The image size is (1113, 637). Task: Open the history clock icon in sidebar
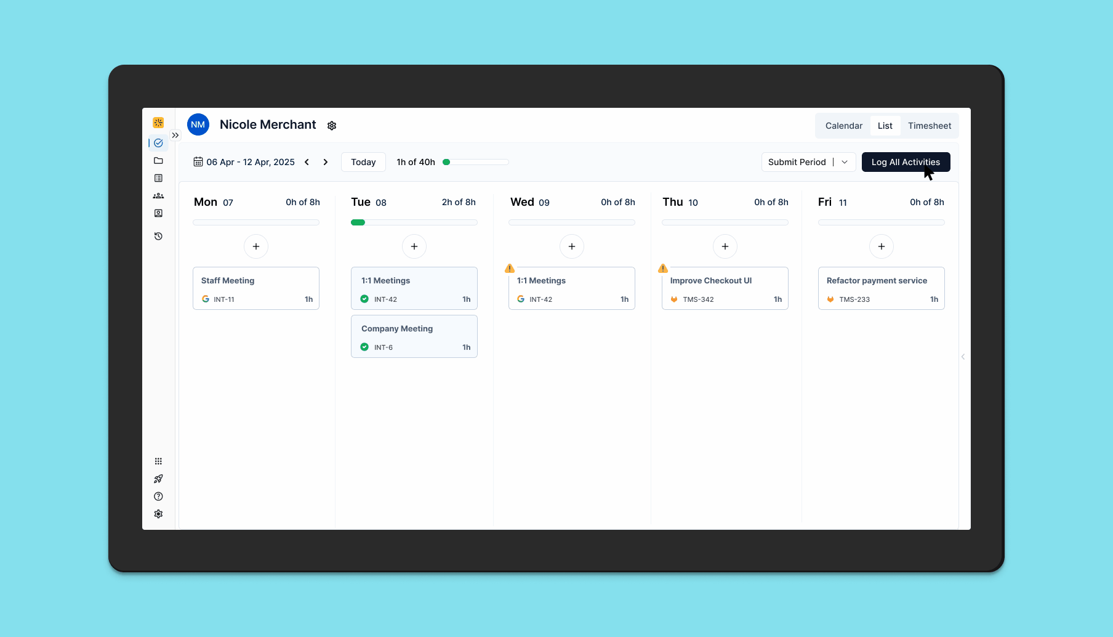click(158, 236)
